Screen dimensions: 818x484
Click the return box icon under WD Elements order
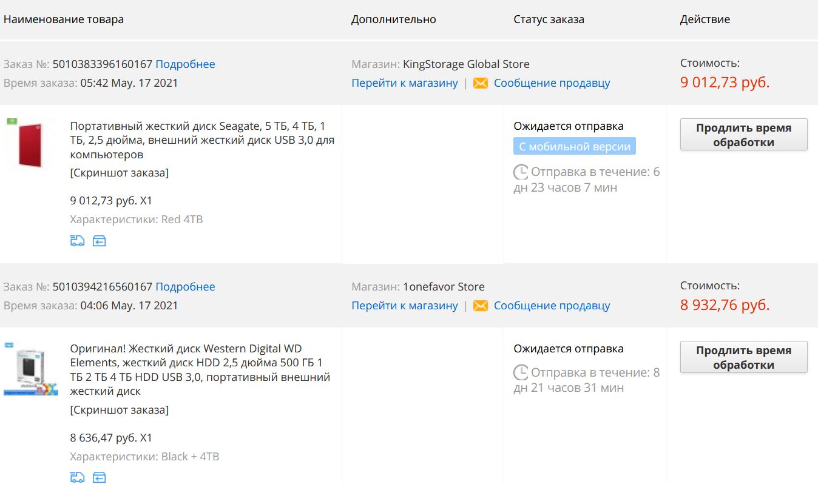[x=99, y=477]
